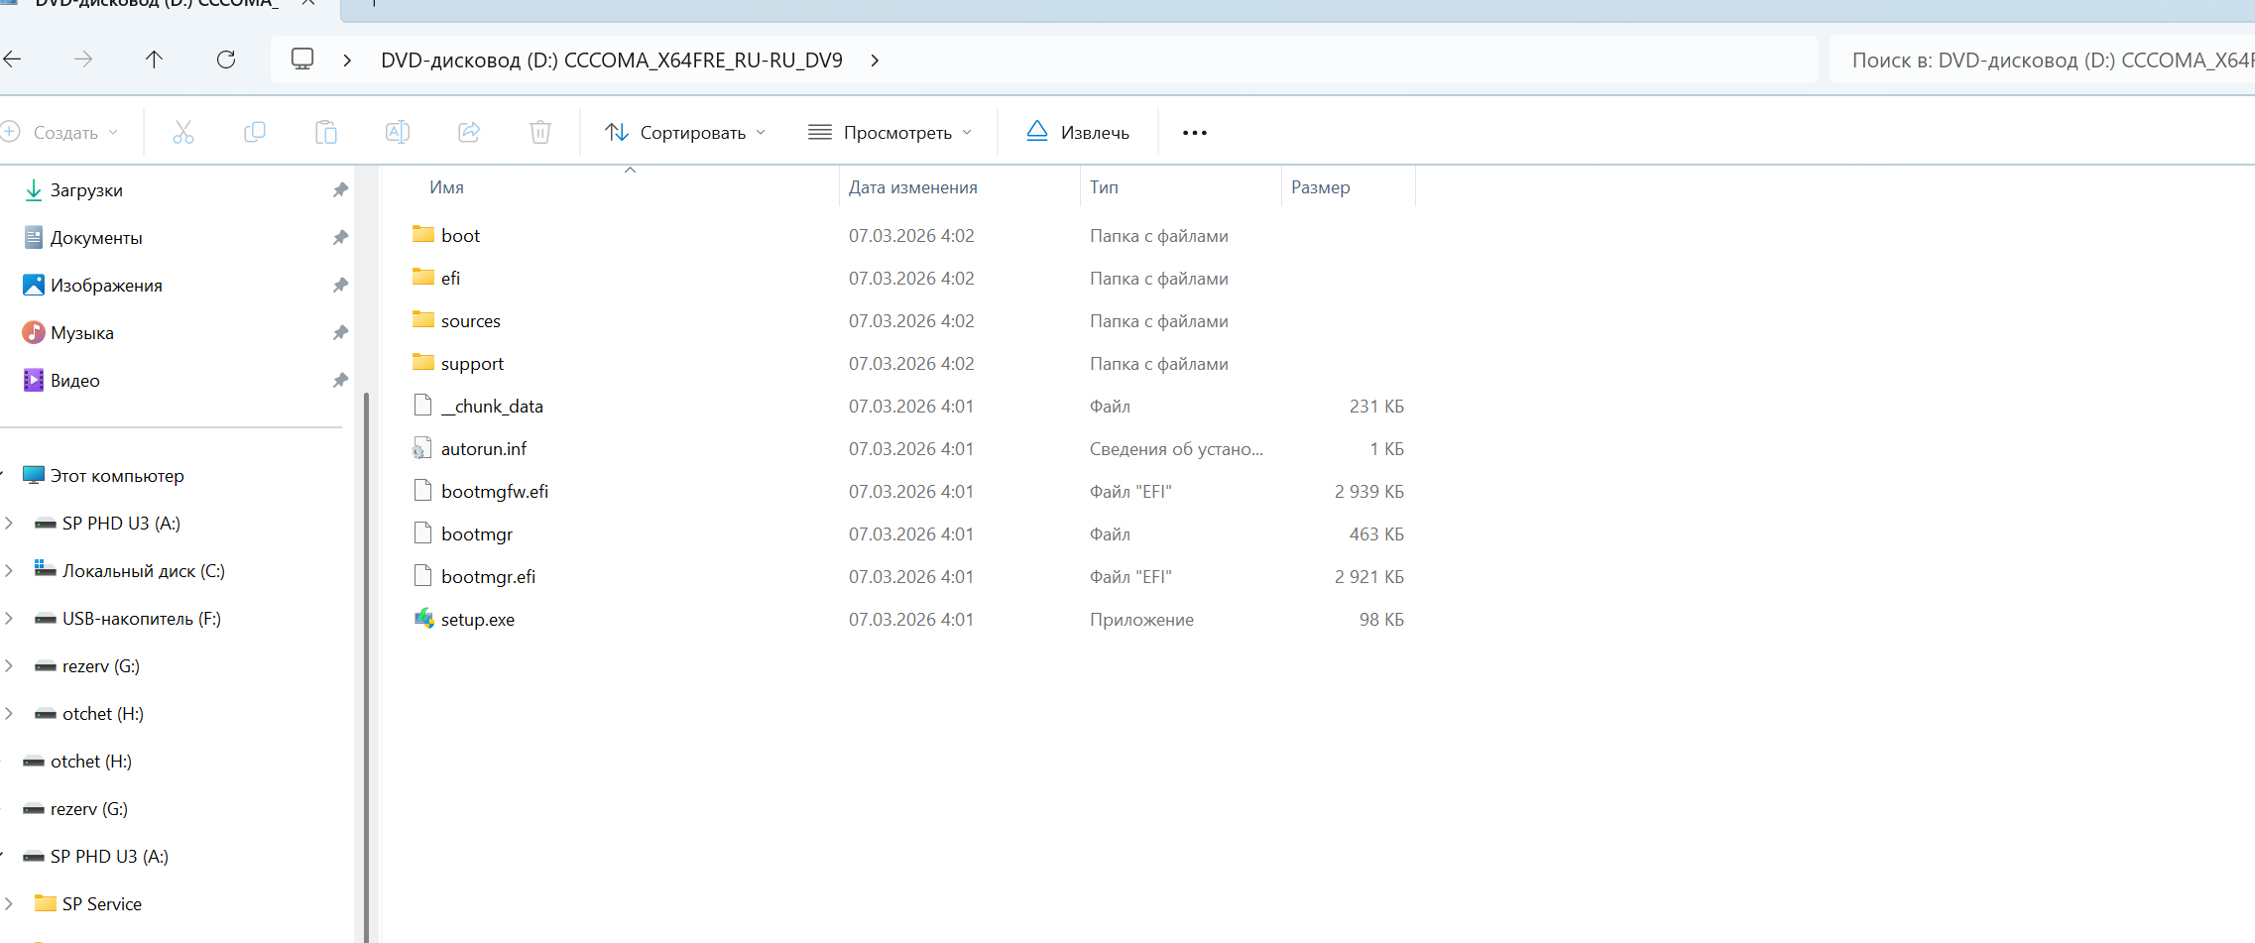The width and height of the screenshot is (2255, 943).
Task: Select the bootmgfw.efi file
Action: (x=495, y=492)
